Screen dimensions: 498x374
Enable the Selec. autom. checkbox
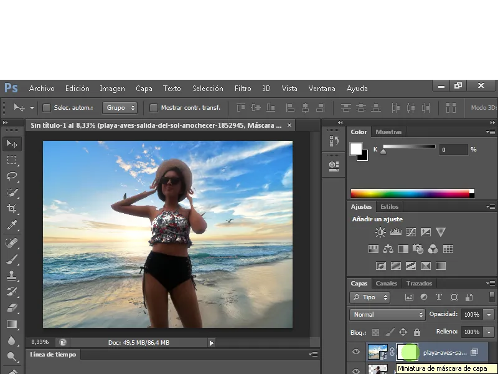click(47, 108)
